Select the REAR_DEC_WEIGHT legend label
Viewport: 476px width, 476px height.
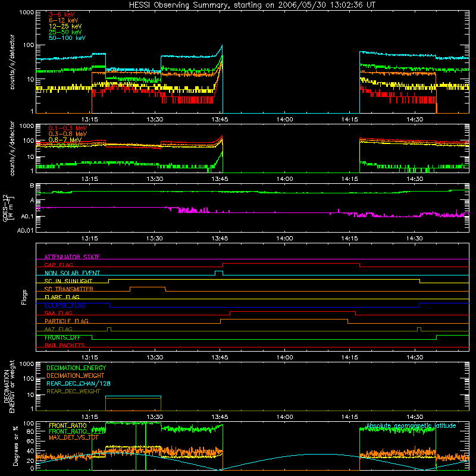73,392
